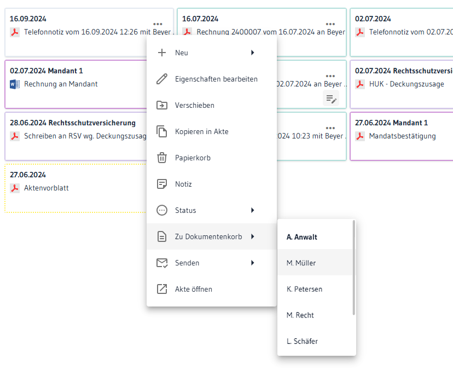This screenshot has height=370, width=453.
Task: Expand the Status submenu arrow
Action: pos(252,210)
